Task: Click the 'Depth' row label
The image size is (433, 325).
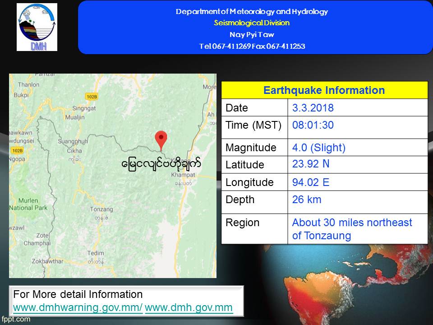Action: 240,200
